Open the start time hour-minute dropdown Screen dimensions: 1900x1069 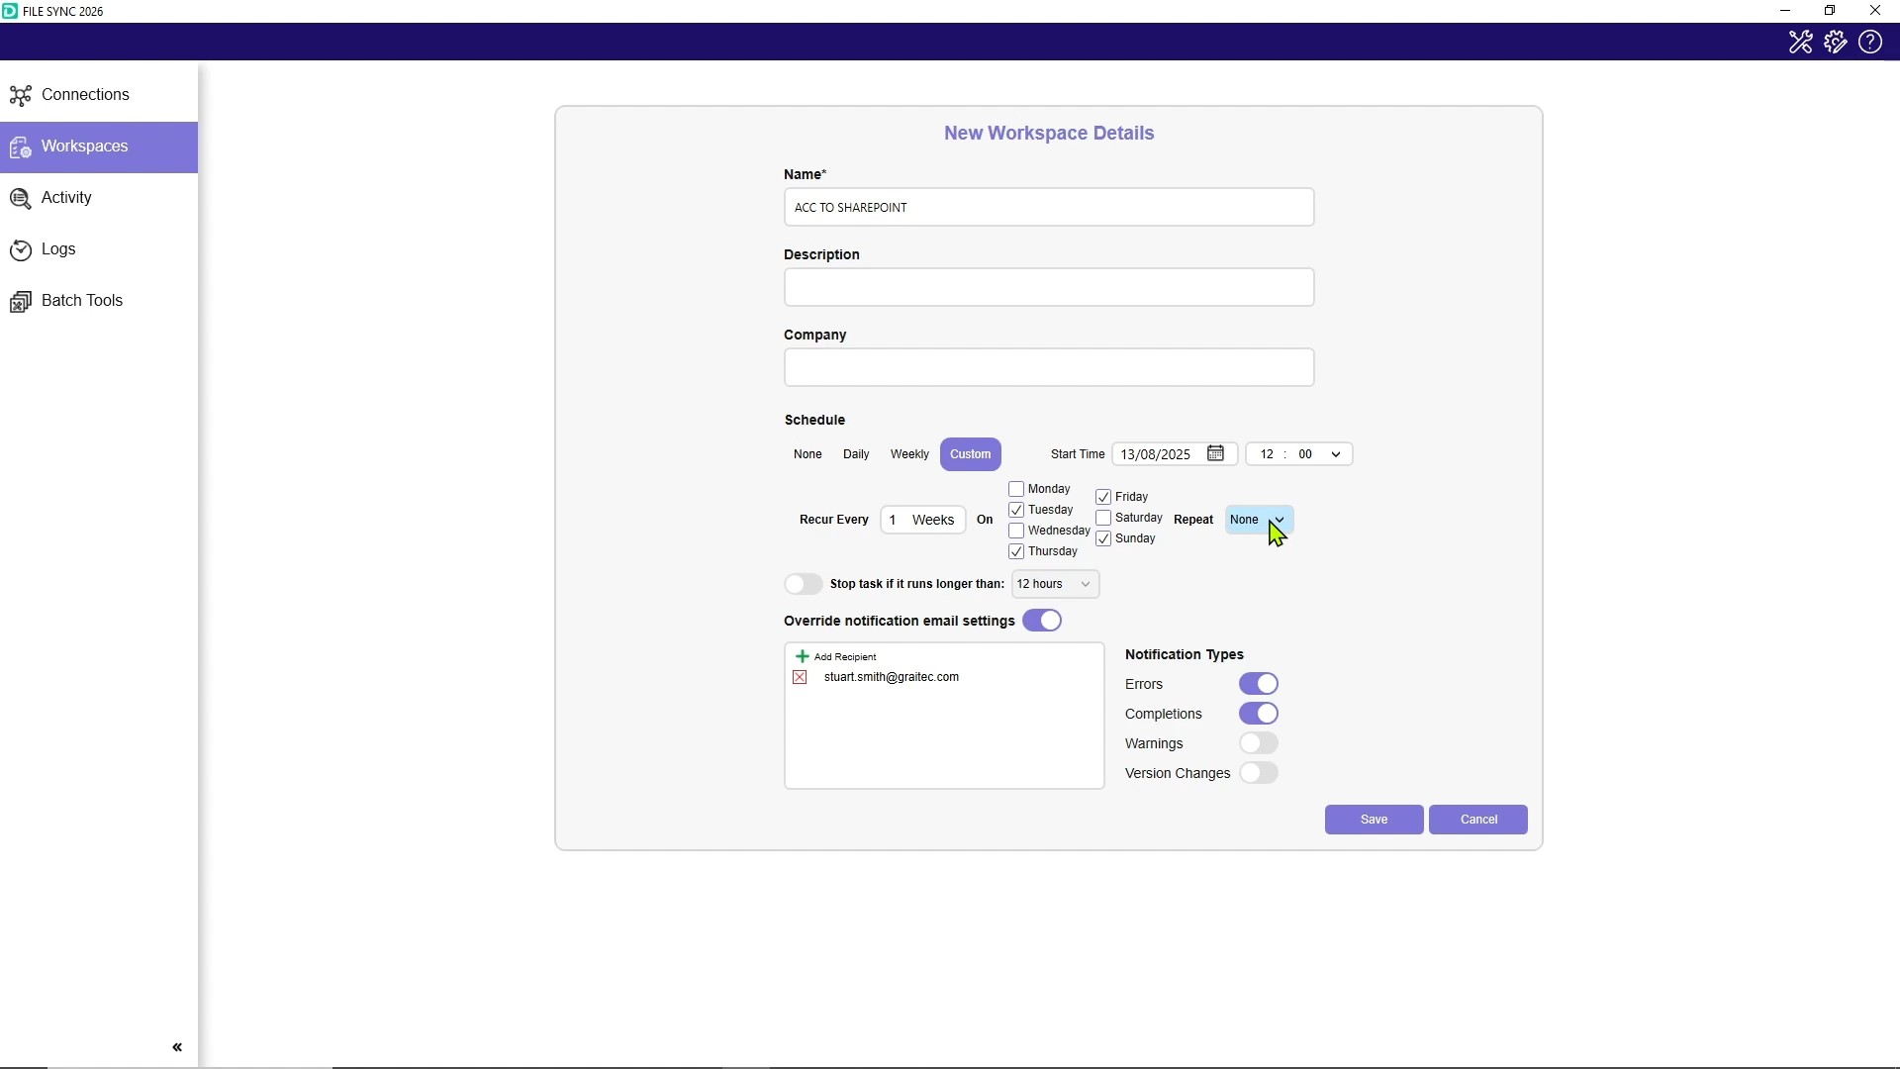tap(1336, 454)
